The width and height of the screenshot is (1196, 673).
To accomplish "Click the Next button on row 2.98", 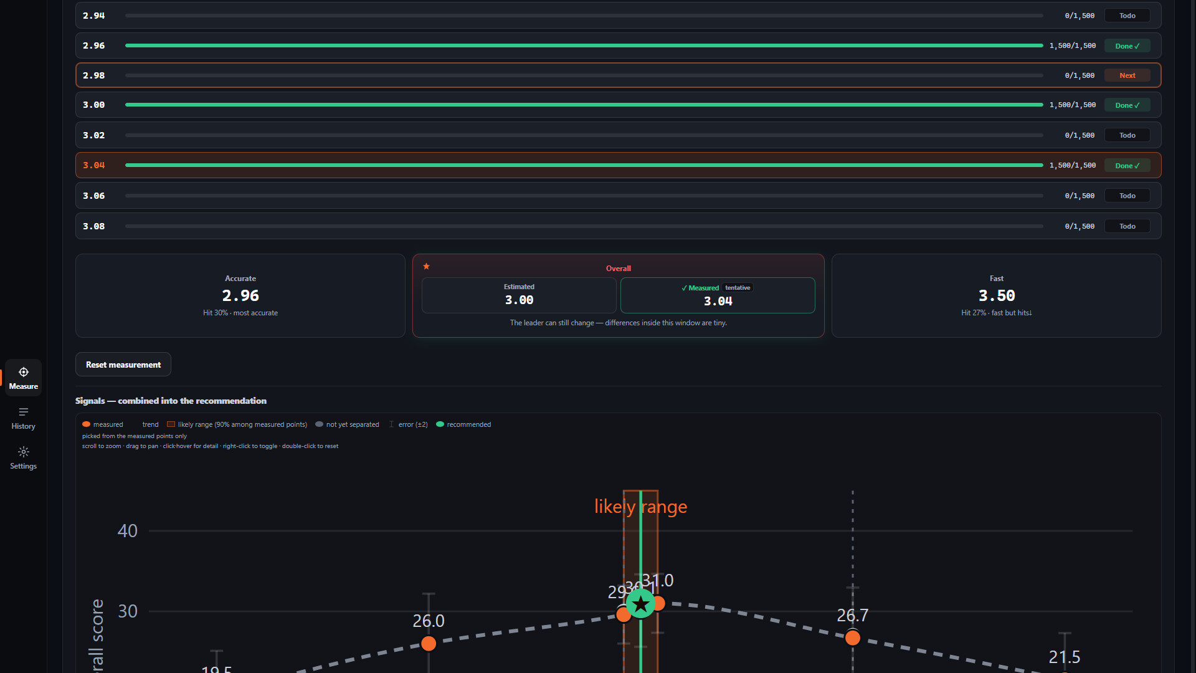I will [x=1127, y=75].
